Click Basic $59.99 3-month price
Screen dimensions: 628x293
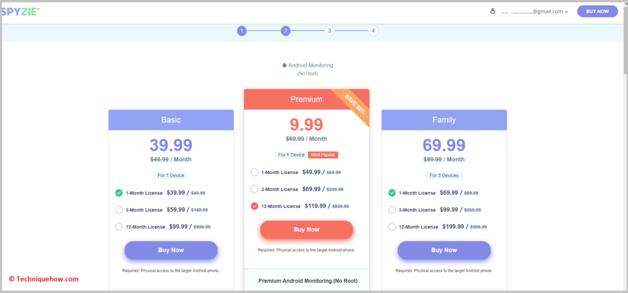[x=176, y=210]
